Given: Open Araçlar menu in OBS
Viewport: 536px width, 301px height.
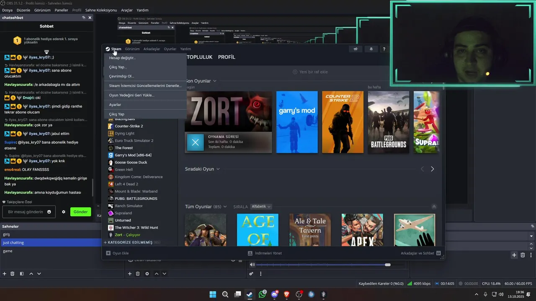Looking at the screenshot, I should coord(127,10).
